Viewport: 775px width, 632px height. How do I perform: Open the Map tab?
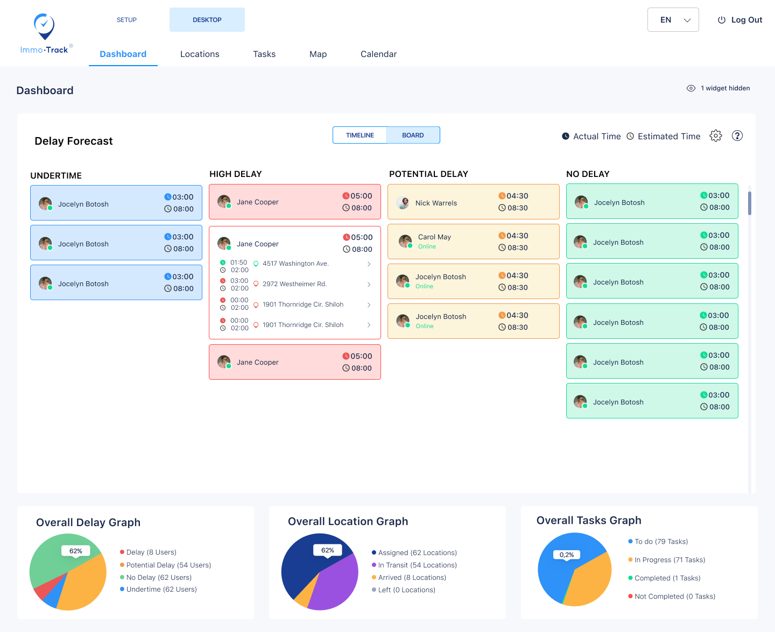(318, 54)
